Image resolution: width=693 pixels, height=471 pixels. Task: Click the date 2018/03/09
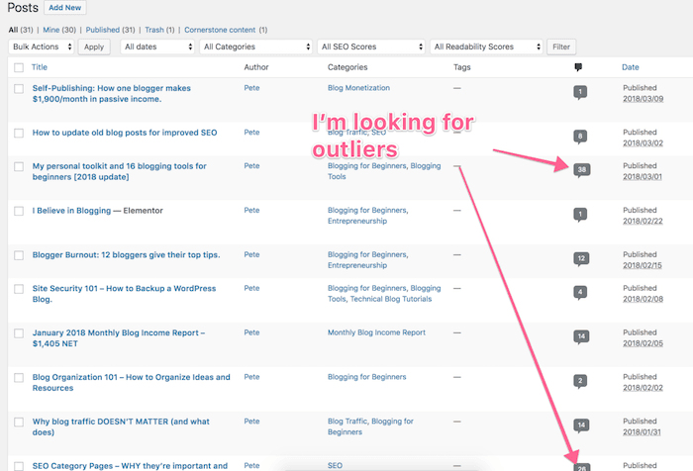[643, 99]
